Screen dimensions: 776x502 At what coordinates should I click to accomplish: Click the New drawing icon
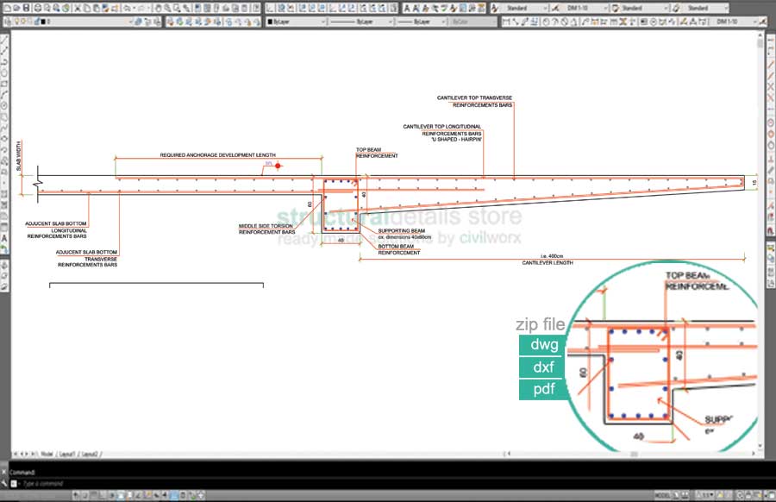click(7, 8)
